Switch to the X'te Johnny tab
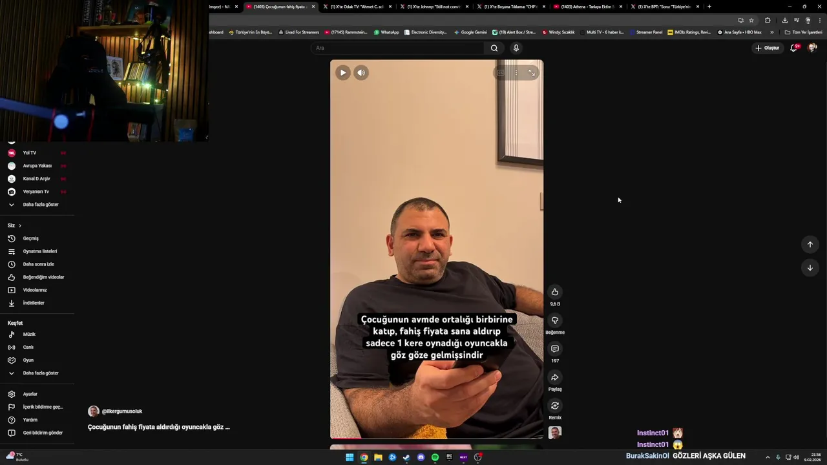 pyautogui.click(x=434, y=6)
